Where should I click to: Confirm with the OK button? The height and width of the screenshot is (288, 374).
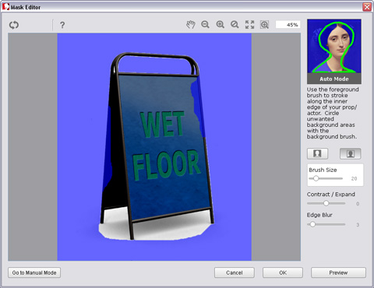[x=283, y=272]
